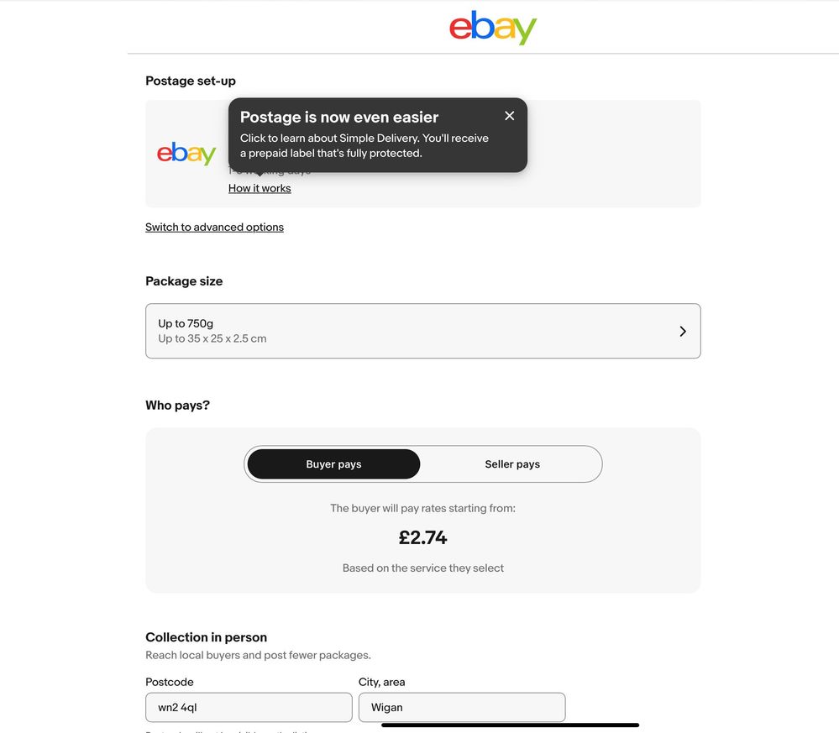
Task: Click the "Based on the service they select" note
Action: tap(422, 568)
